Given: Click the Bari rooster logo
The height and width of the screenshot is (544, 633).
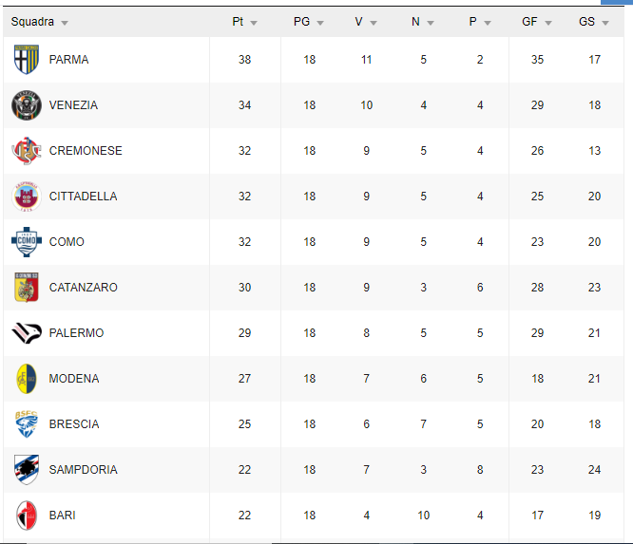Looking at the screenshot, I should coord(27,516).
